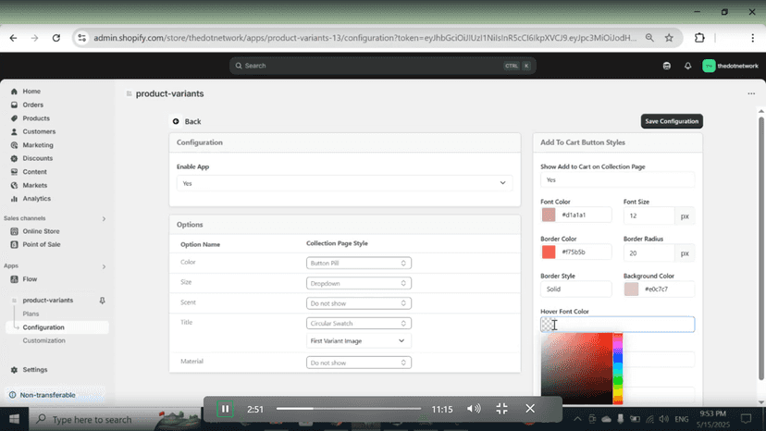
Task: Pause the video playback
Action: tap(225, 409)
